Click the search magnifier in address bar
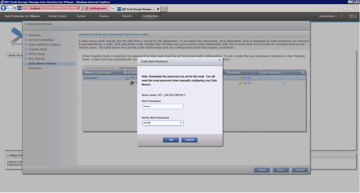Viewport: 360px width, 193px height. [x=78, y=8]
